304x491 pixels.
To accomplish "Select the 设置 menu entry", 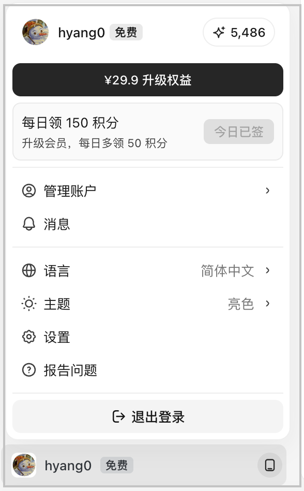I will click(x=148, y=337).
